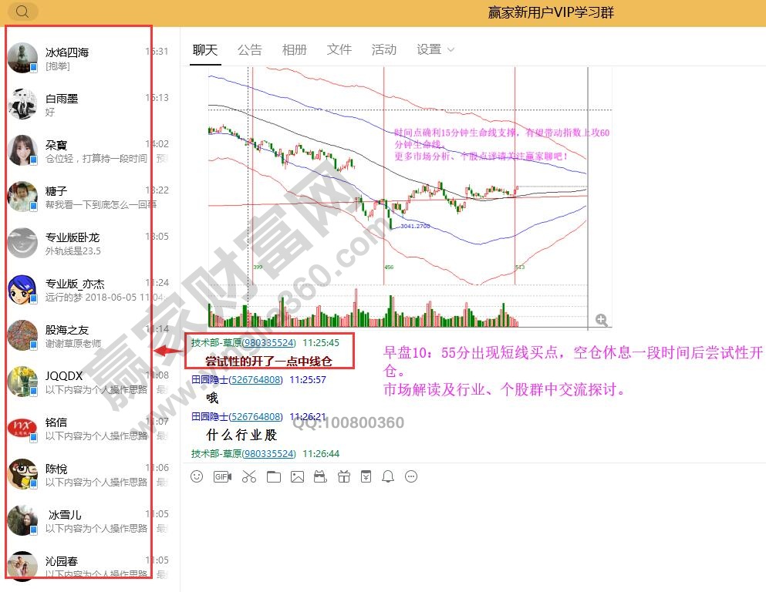This screenshot has width=766, height=592.
Task: Click the send picture icon
Action: click(297, 476)
